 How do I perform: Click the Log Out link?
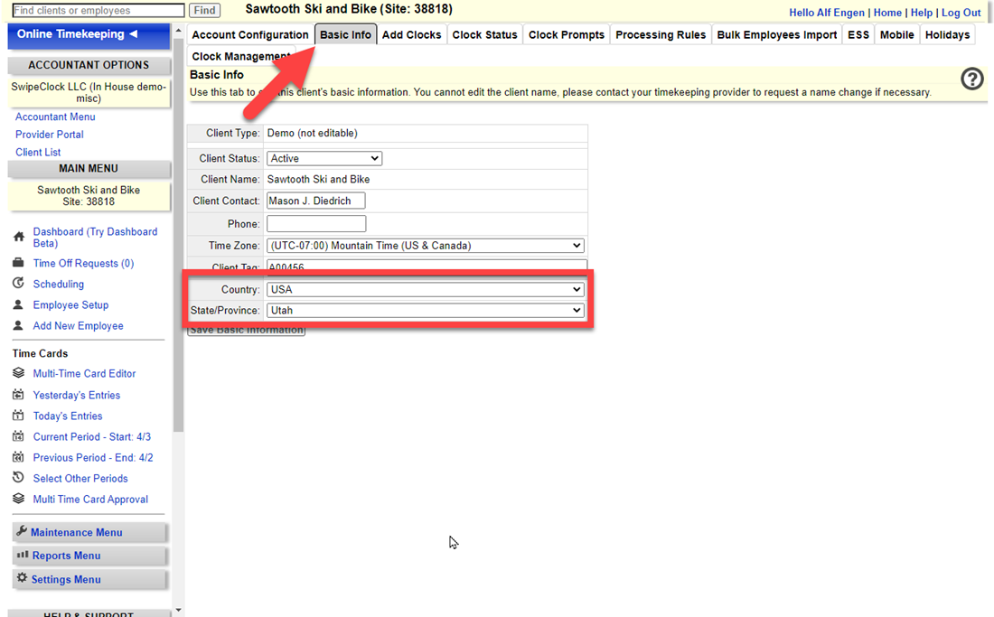[961, 12]
